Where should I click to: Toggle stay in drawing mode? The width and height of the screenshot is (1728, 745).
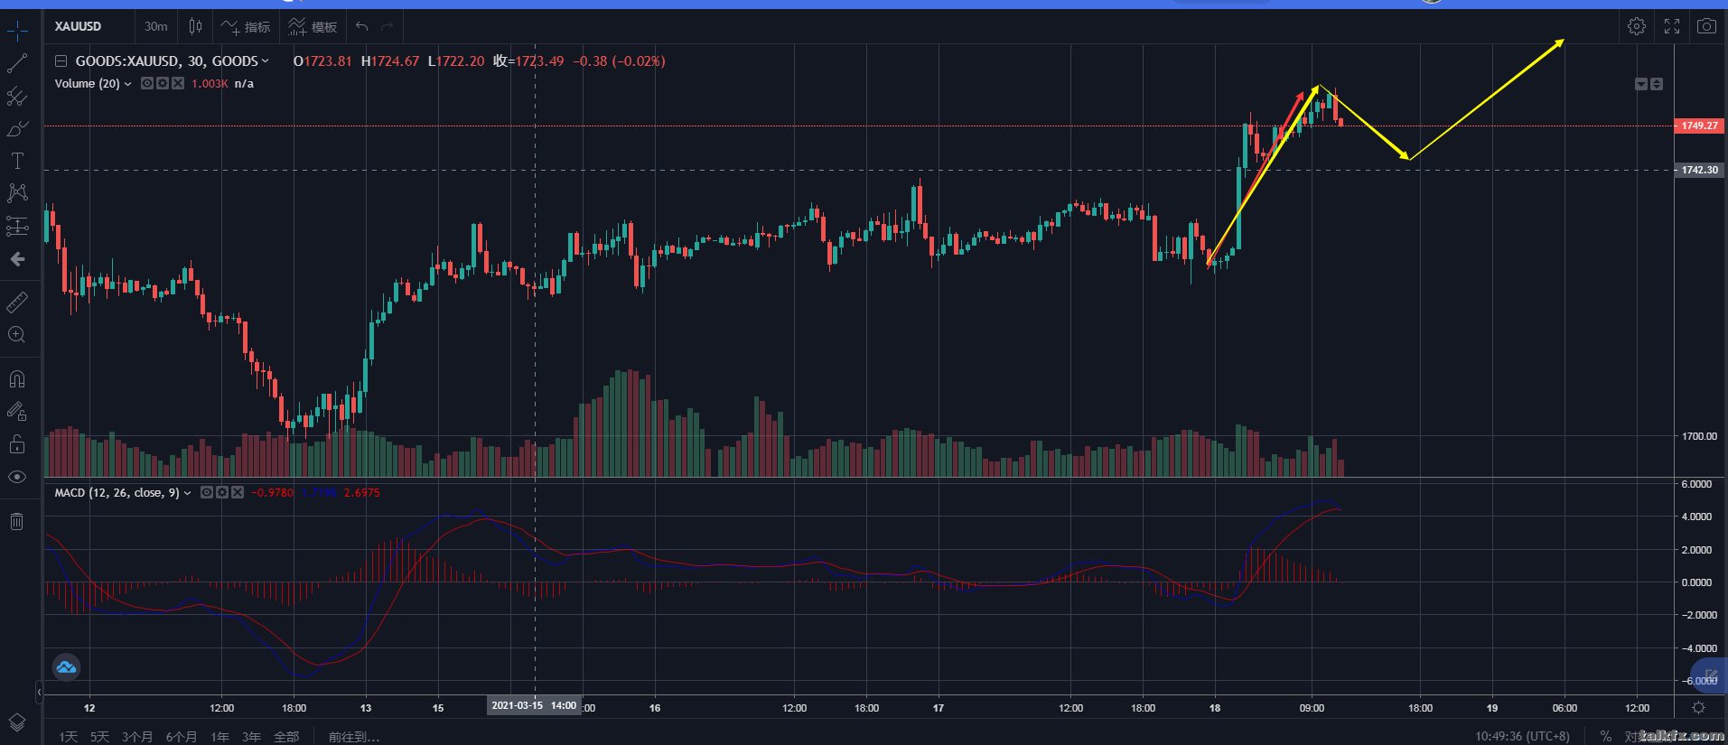pyautogui.click(x=17, y=412)
